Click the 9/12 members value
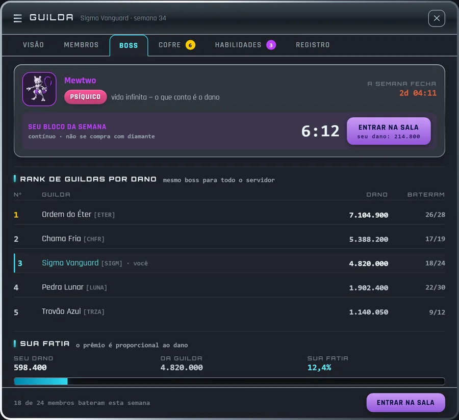This screenshot has height=420, width=459. tap(437, 312)
